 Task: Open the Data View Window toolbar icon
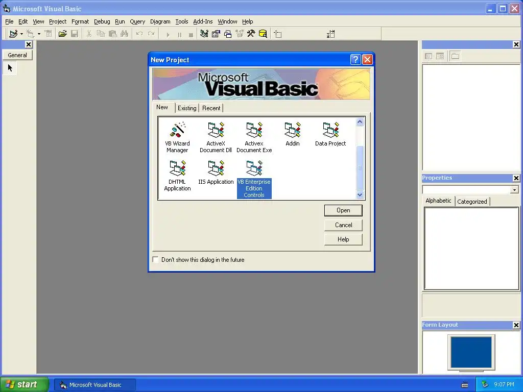coord(263,34)
